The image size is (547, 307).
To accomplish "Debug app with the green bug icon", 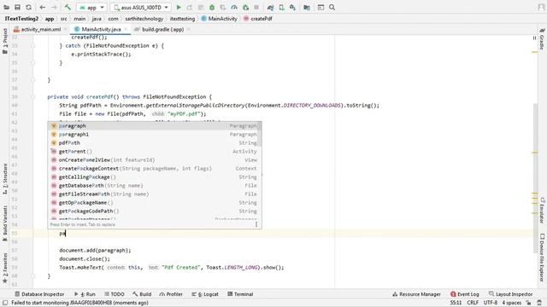I will 212,8.
